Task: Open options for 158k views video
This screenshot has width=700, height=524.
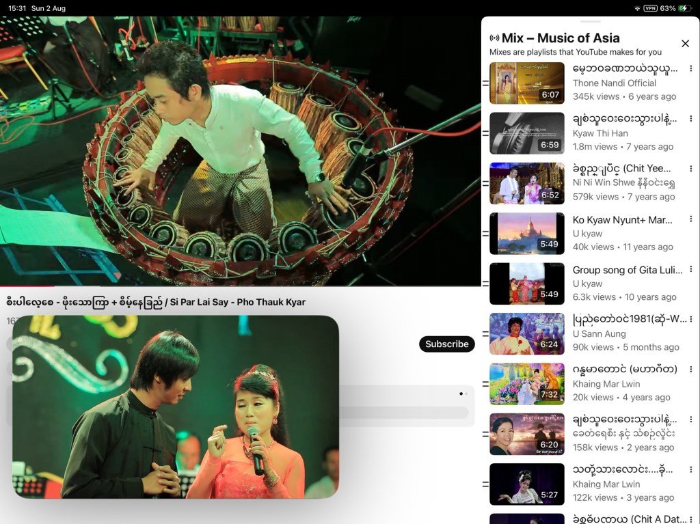Action: pyautogui.click(x=690, y=419)
